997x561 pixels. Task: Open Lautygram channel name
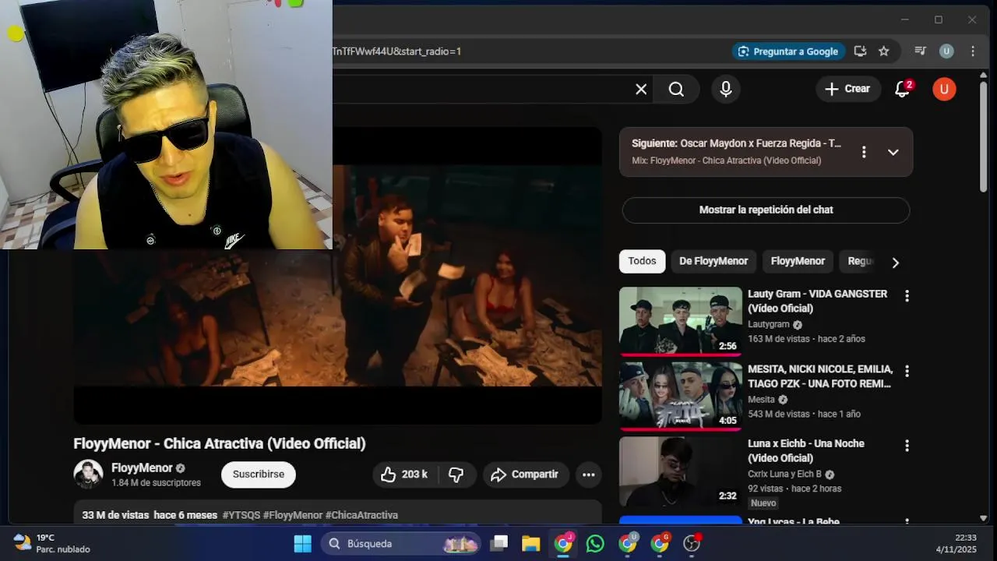[769, 324]
